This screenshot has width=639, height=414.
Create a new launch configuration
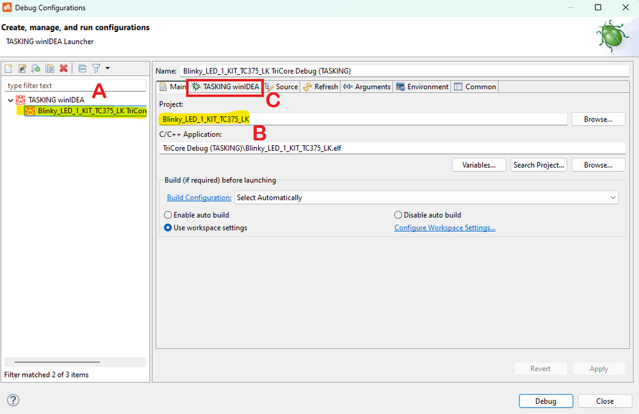(9, 68)
